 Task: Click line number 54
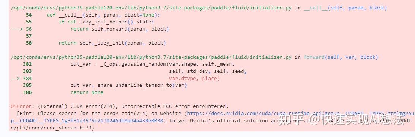(29, 15)
